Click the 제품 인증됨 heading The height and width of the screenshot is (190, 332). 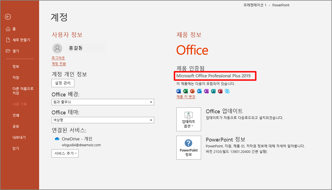190,68
